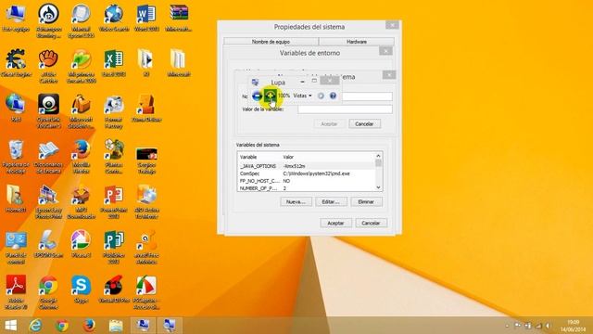
Task: Open the Este equipo desktop icon
Action: (x=16, y=19)
